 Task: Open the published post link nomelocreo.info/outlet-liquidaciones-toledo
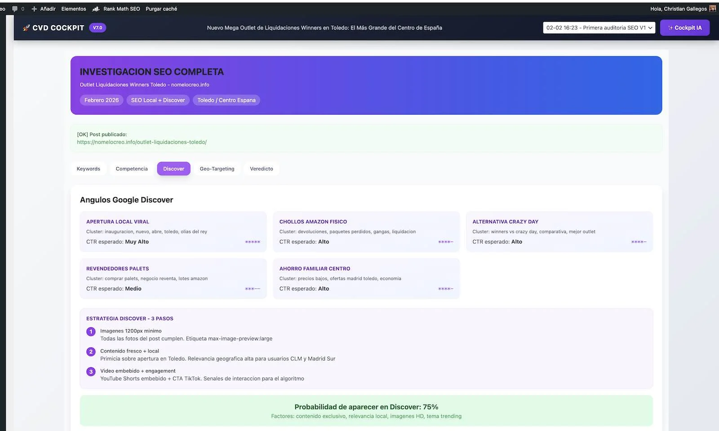pyautogui.click(x=142, y=142)
